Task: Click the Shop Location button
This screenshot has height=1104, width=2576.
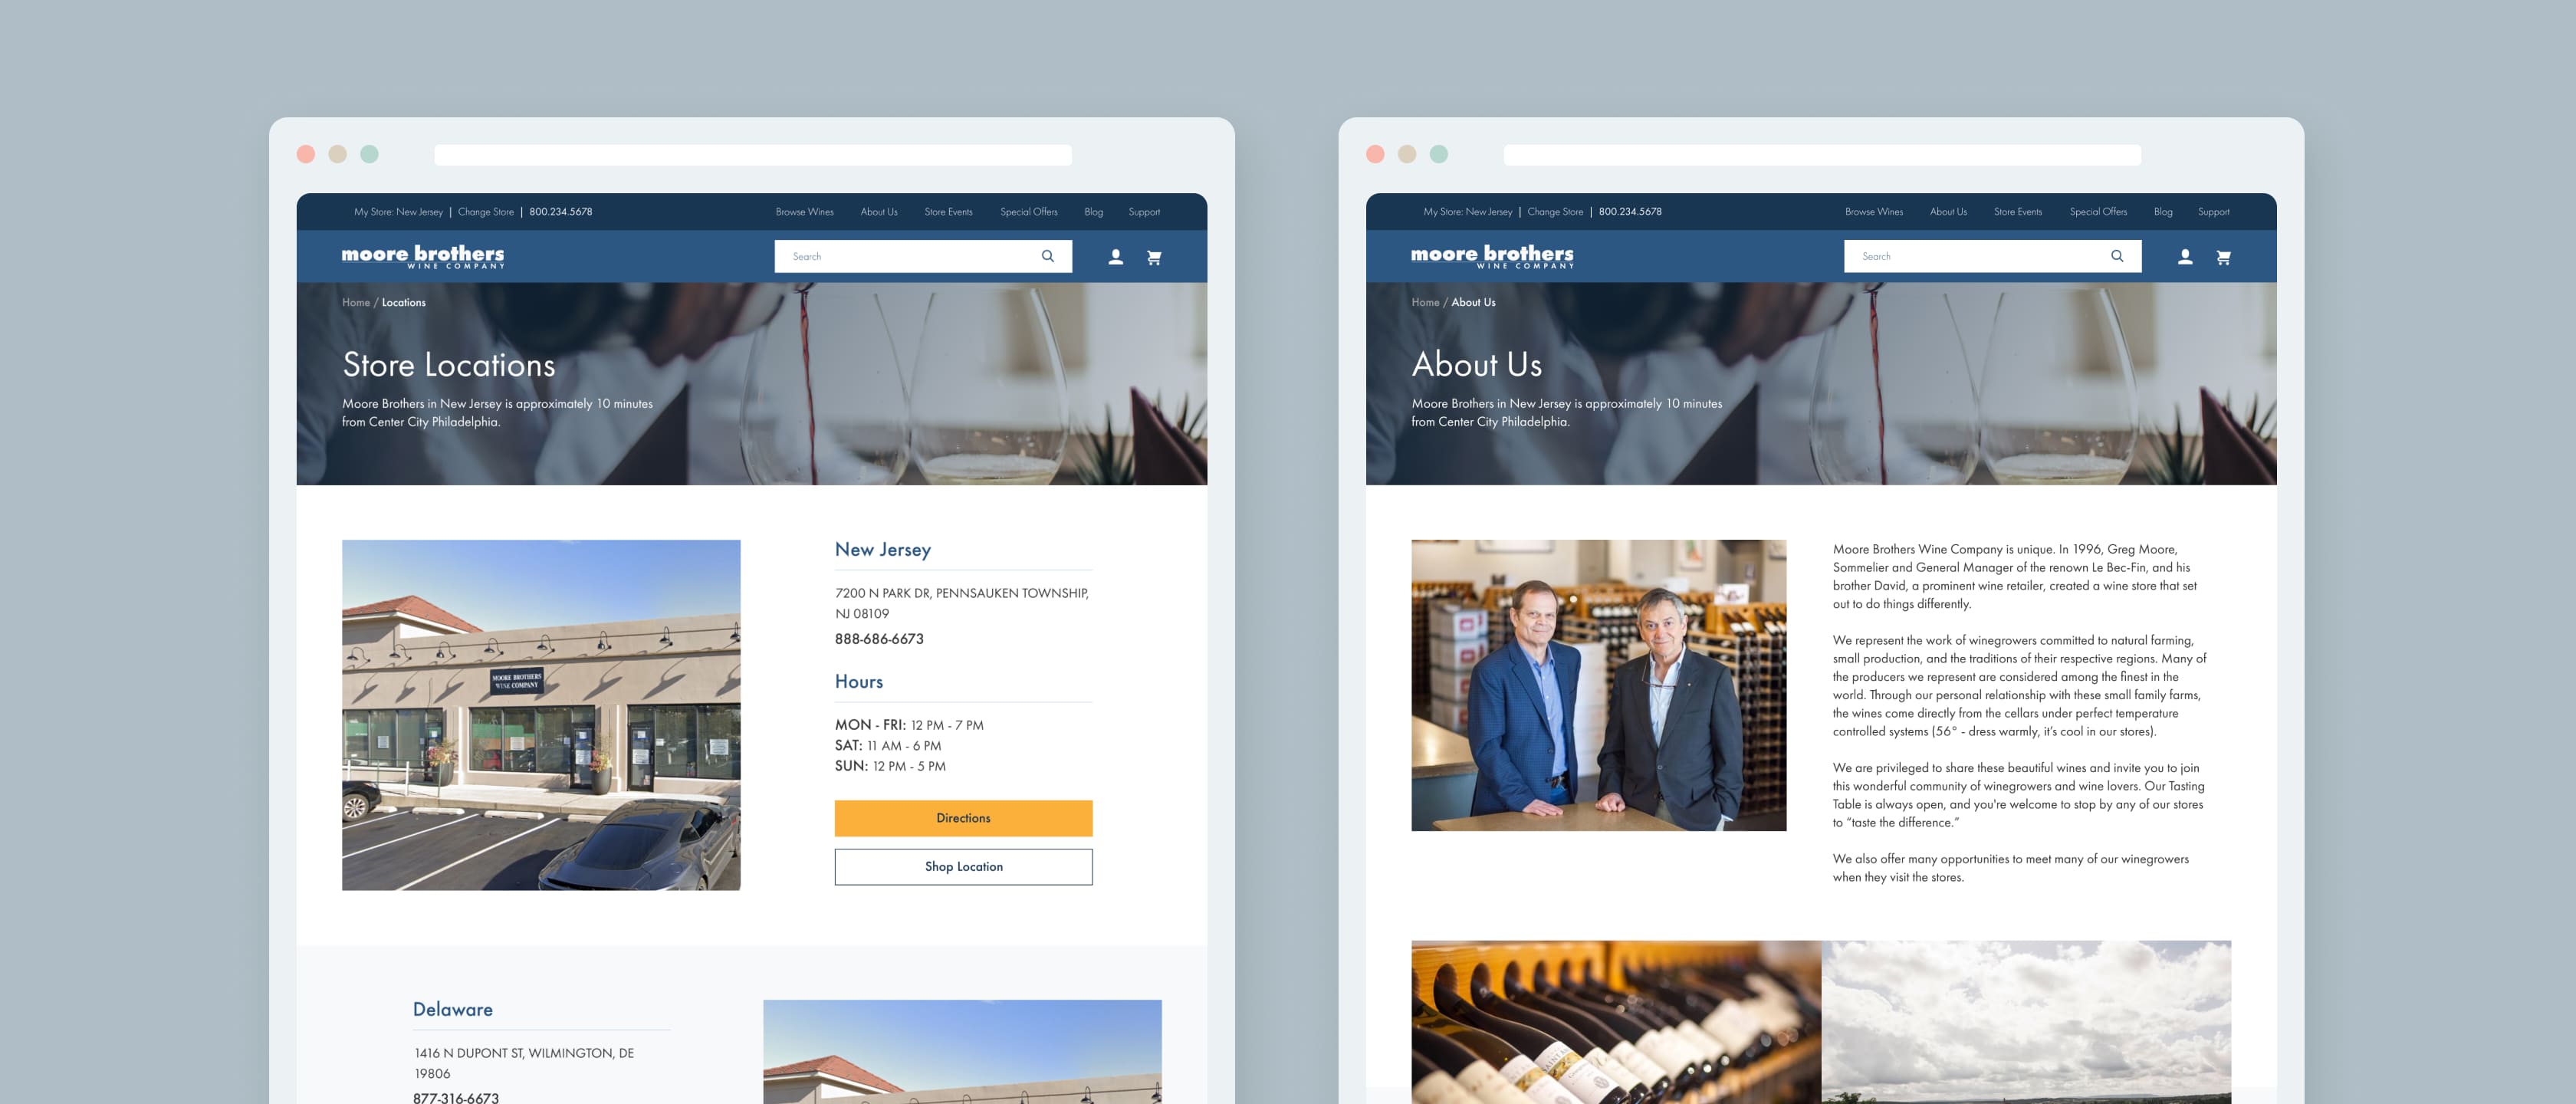Action: coord(962,866)
